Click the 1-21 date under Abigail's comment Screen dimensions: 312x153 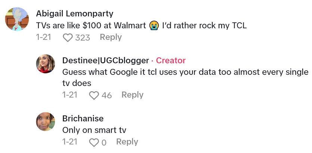tap(43, 37)
